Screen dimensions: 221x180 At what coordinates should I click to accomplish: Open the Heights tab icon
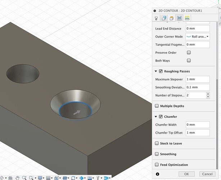point(171,18)
